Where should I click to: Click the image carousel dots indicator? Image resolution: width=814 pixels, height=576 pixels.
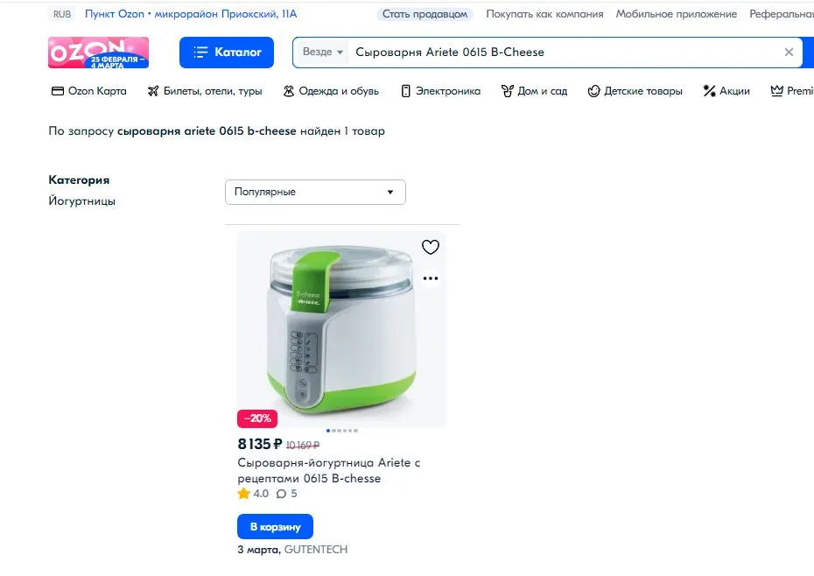341,431
